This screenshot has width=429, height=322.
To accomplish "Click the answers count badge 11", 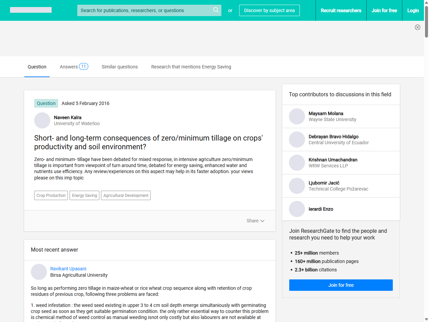I will click(x=83, y=66).
